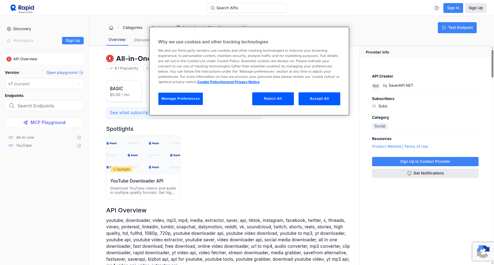494x265 pixels.
Task: Click the 8.1 Popularity badge
Action: [124, 68]
